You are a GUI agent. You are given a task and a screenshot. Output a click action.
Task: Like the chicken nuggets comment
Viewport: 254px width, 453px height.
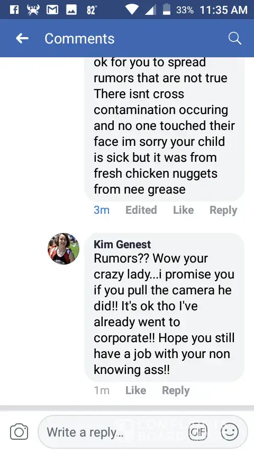click(184, 210)
